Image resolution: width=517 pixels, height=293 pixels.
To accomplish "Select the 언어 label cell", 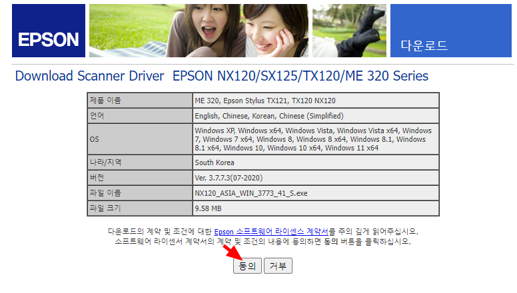I will tap(140, 116).
